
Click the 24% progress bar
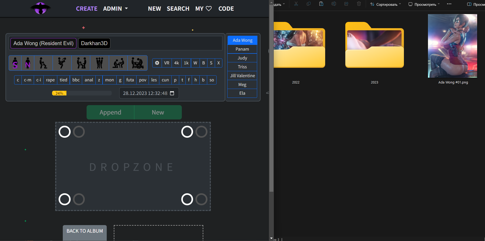point(82,93)
